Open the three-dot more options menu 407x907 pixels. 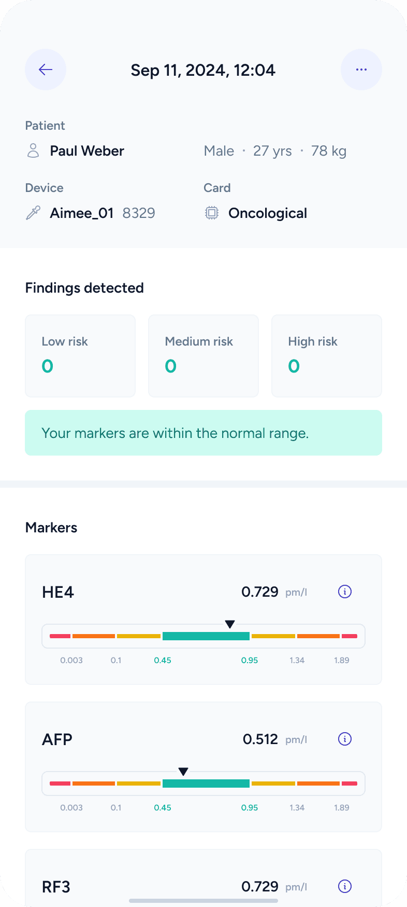(361, 70)
